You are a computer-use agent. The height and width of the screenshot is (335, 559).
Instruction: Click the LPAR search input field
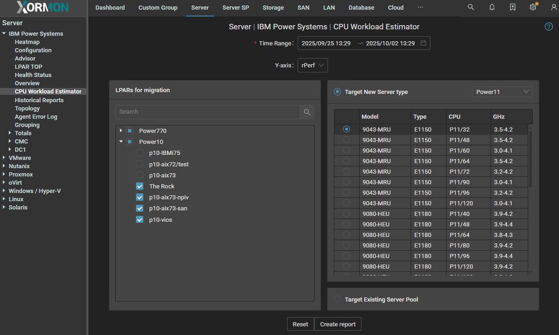pyautogui.click(x=208, y=112)
